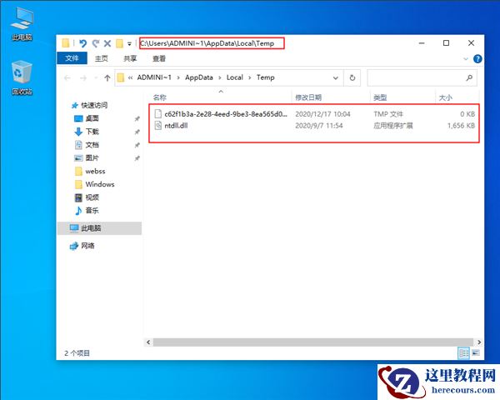The width and height of the screenshot is (500, 400).
Task: Go up one folder level arrow
Action: point(107,77)
